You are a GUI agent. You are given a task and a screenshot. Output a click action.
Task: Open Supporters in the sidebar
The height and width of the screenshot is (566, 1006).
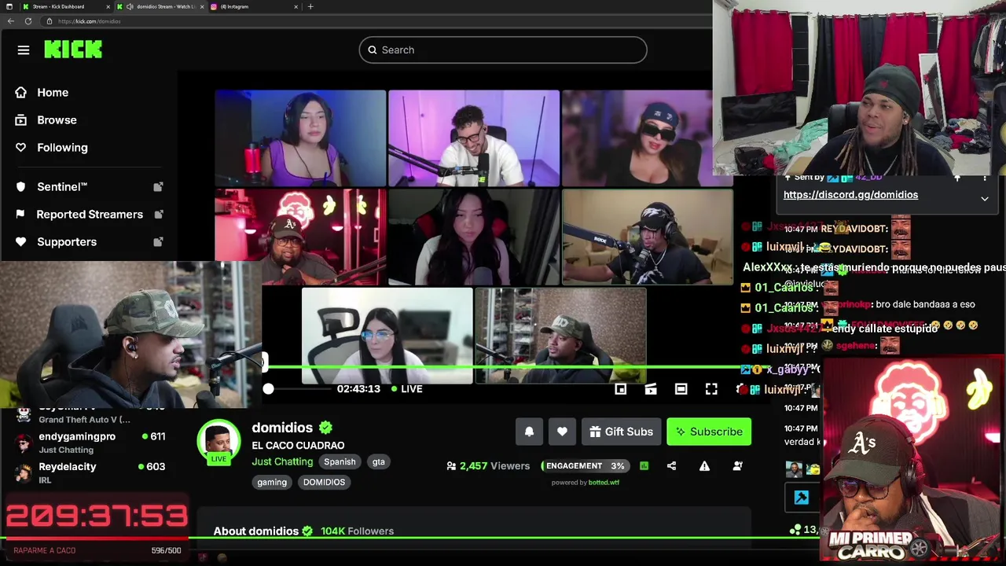click(x=67, y=242)
